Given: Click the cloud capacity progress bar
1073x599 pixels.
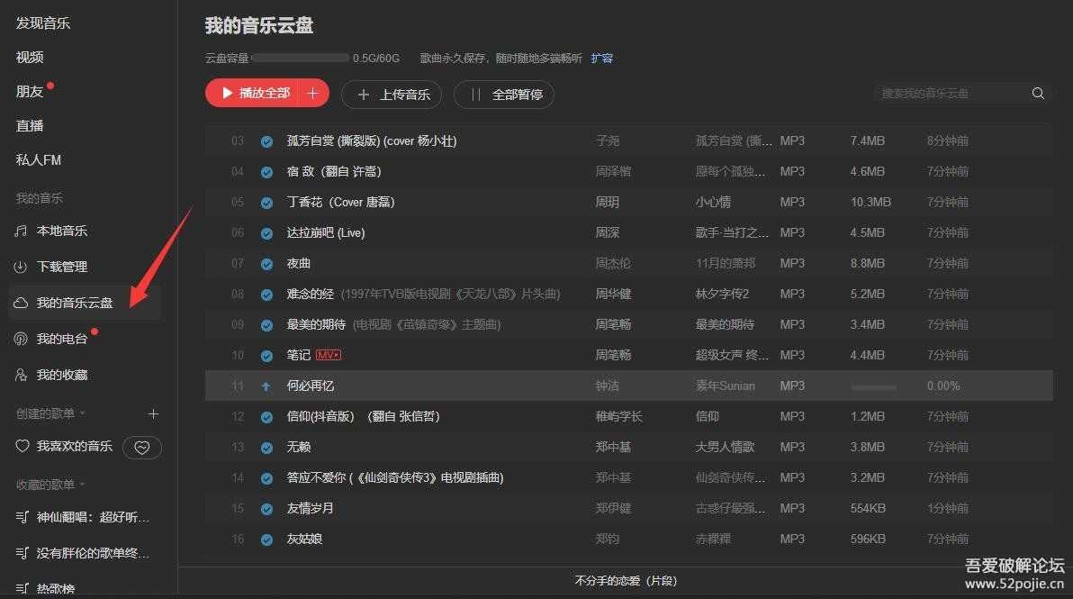Looking at the screenshot, I should point(301,59).
